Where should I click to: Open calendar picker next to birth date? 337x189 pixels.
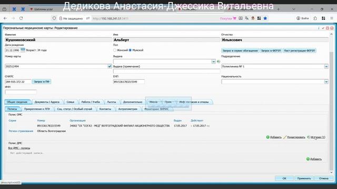pos(23,50)
